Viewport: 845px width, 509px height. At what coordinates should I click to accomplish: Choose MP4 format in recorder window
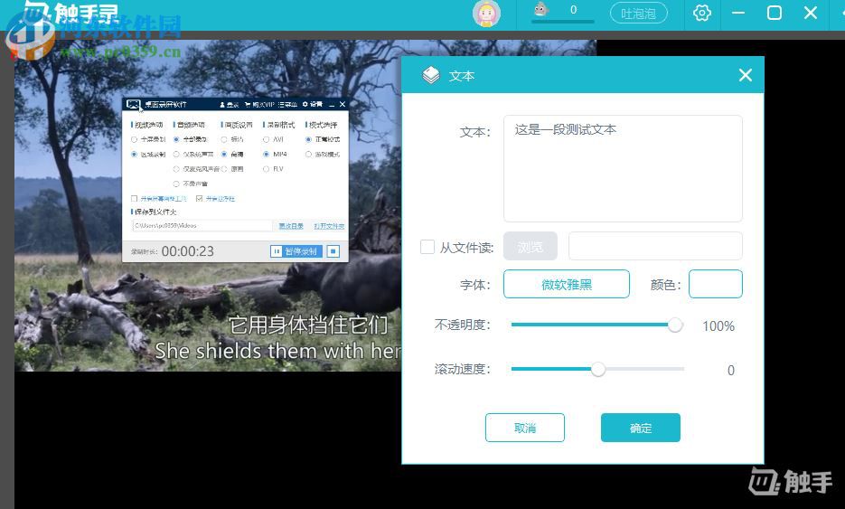(266, 155)
